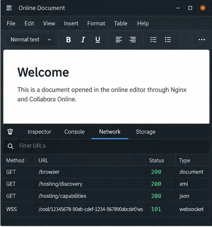Image resolution: width=212 pixels, height=227 pixels.
Task: Click the 101 status code
Action: point(156,209)
